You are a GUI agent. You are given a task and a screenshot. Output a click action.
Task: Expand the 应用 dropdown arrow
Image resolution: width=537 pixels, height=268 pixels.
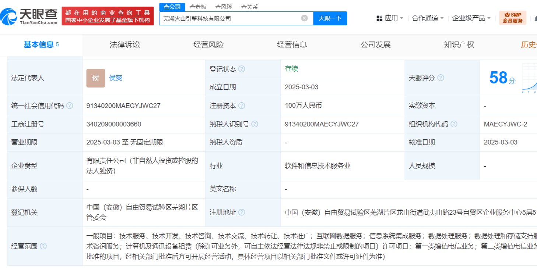click(x=401, y=18)
